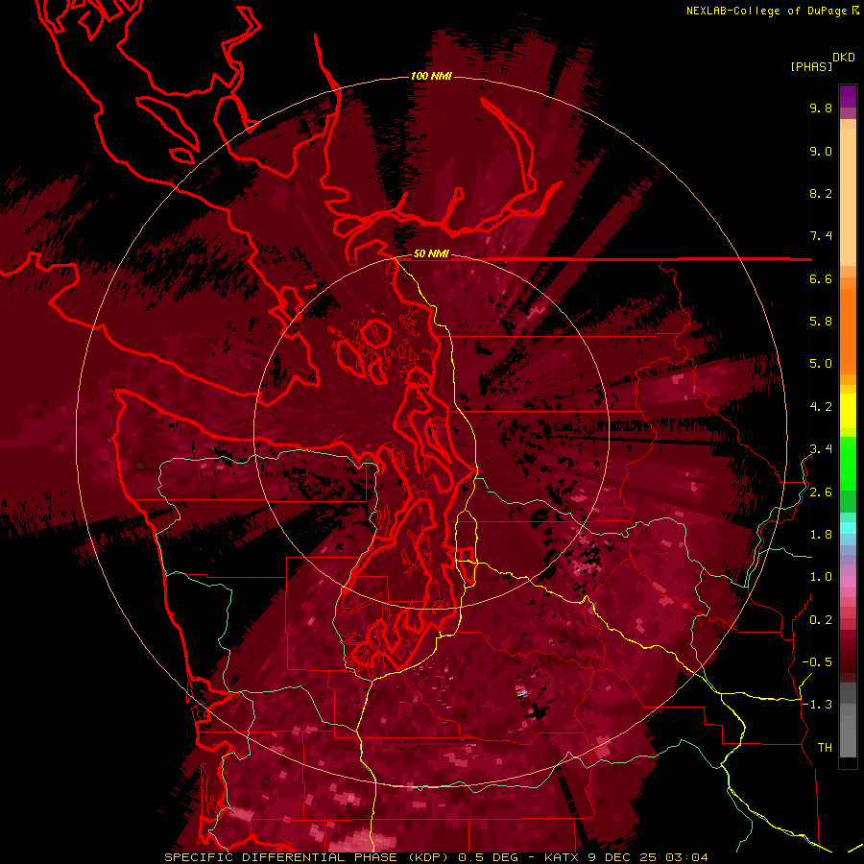Screen dimensions: 864x864
Task: Click the yellow color bar segment
Action: pos(848,411)
